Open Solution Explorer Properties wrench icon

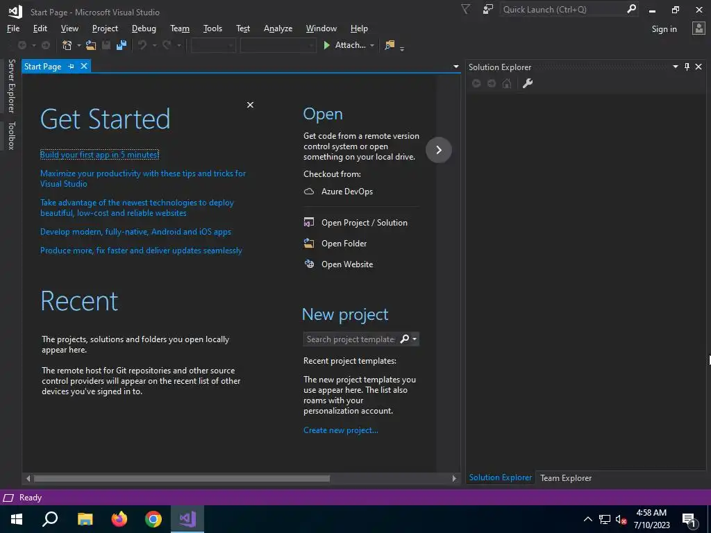528,83
